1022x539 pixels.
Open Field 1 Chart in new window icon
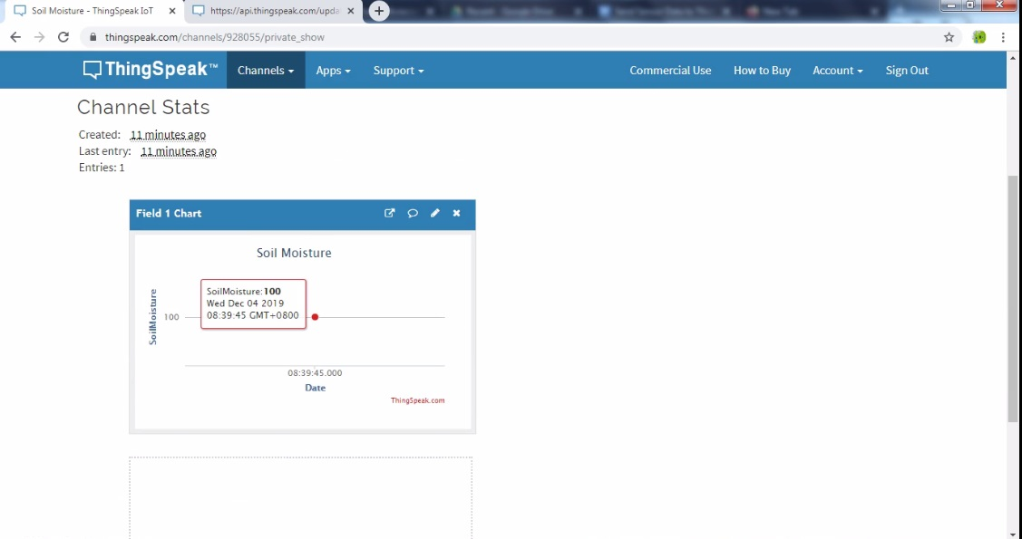pos(390,214)
